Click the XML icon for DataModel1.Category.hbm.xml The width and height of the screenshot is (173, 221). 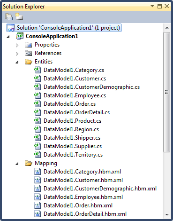coord(38,172)
